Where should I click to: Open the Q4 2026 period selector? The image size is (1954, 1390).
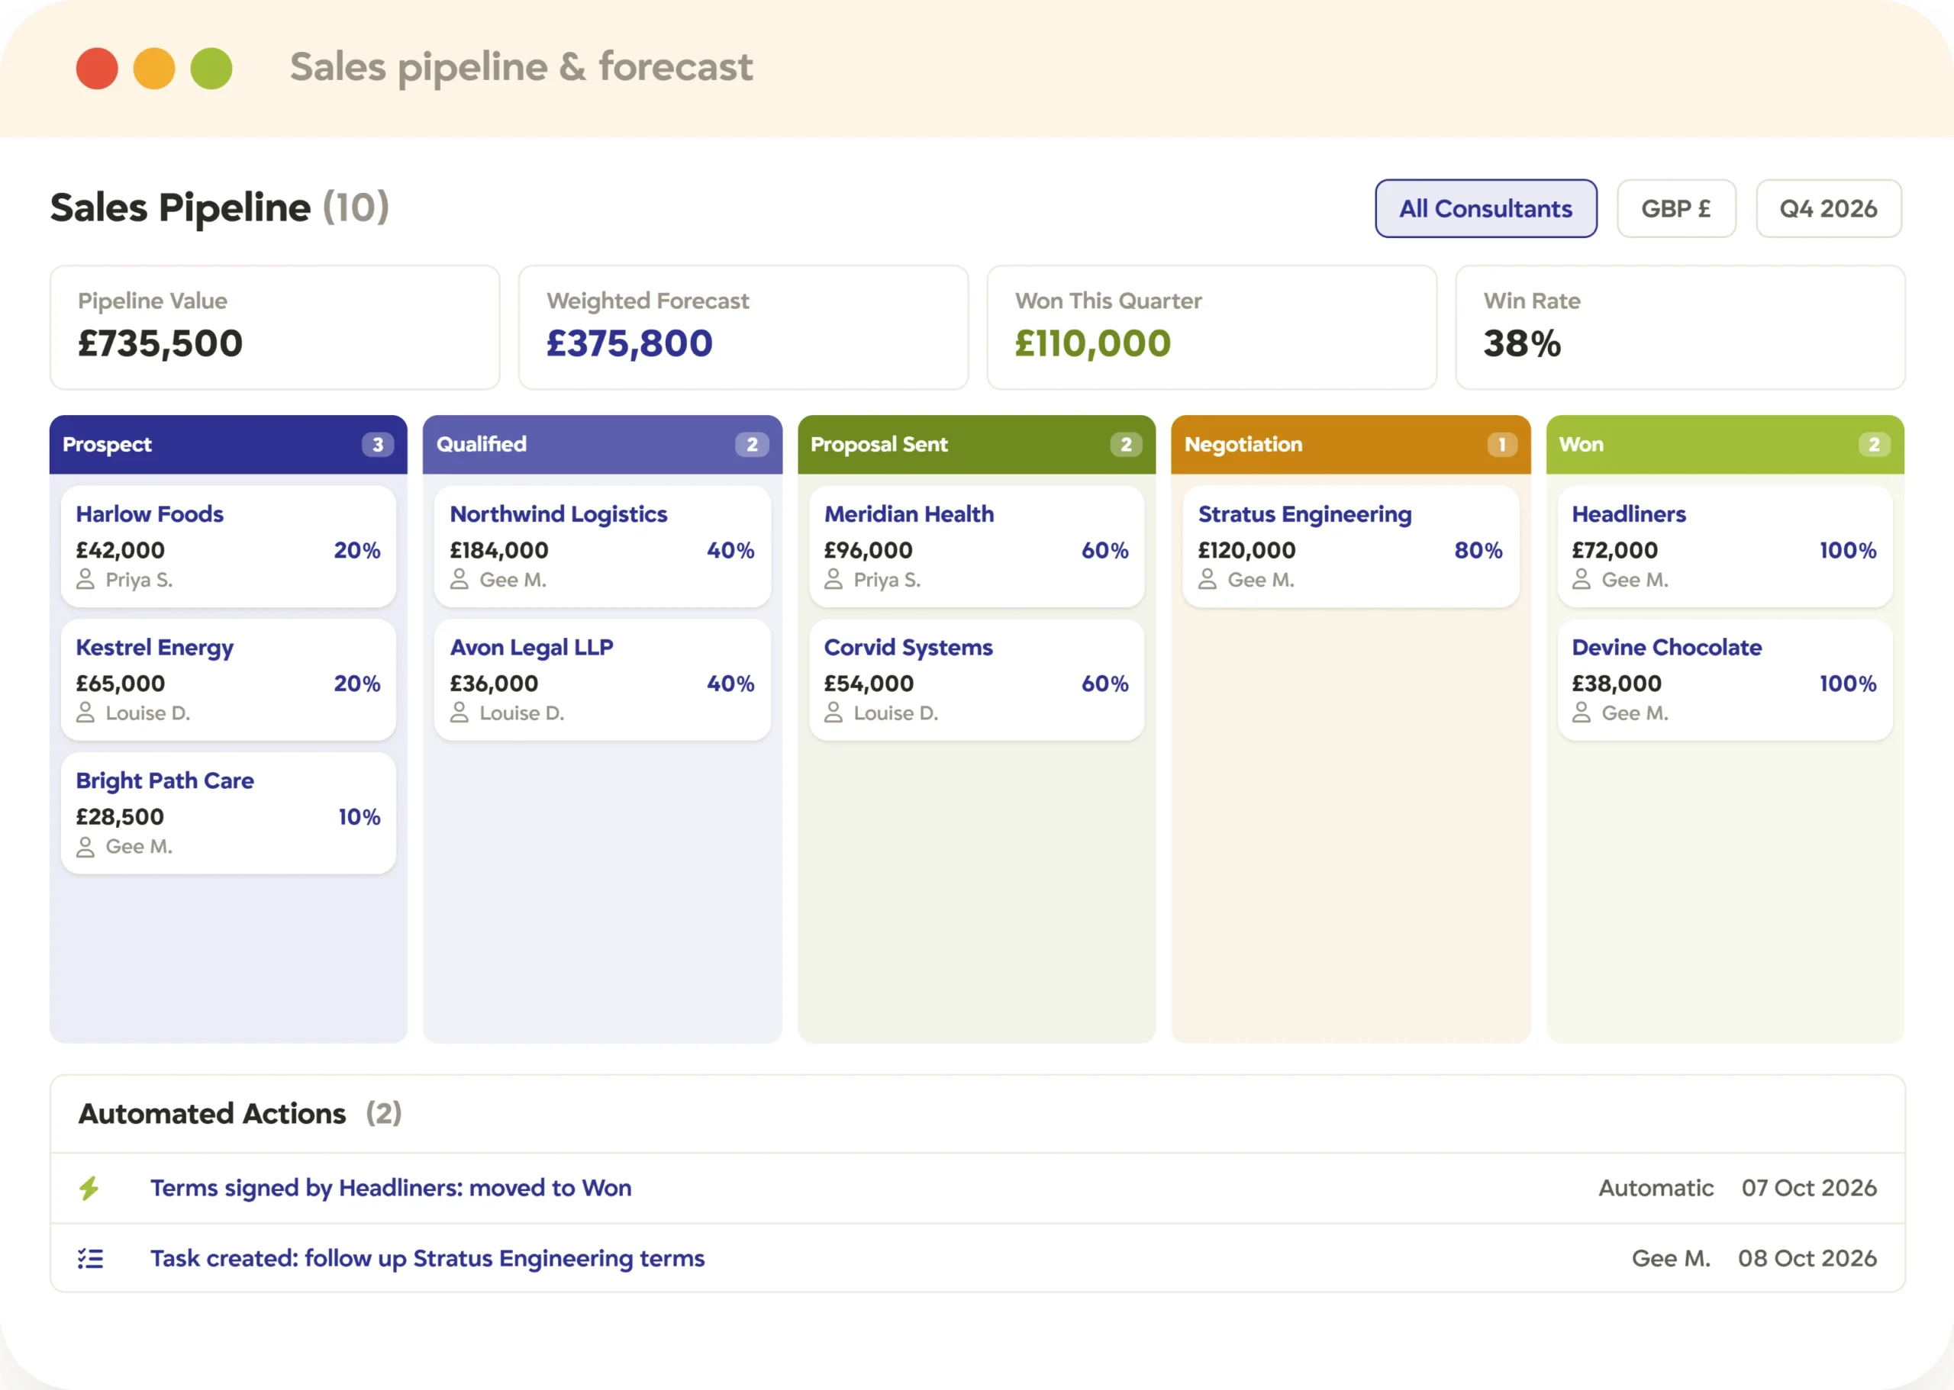click(1828, 209)
